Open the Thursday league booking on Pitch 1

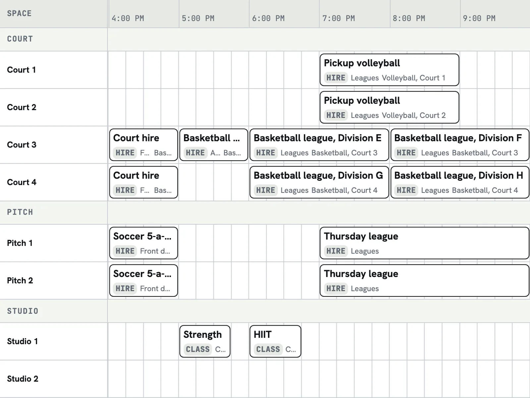click(424, 243)
